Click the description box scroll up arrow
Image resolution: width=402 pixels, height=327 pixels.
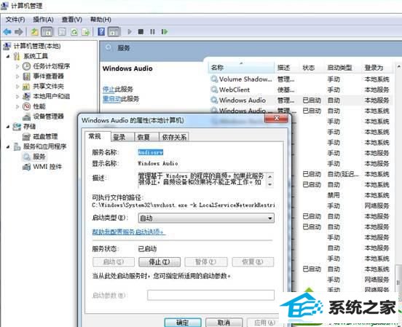tap(270, 177)
